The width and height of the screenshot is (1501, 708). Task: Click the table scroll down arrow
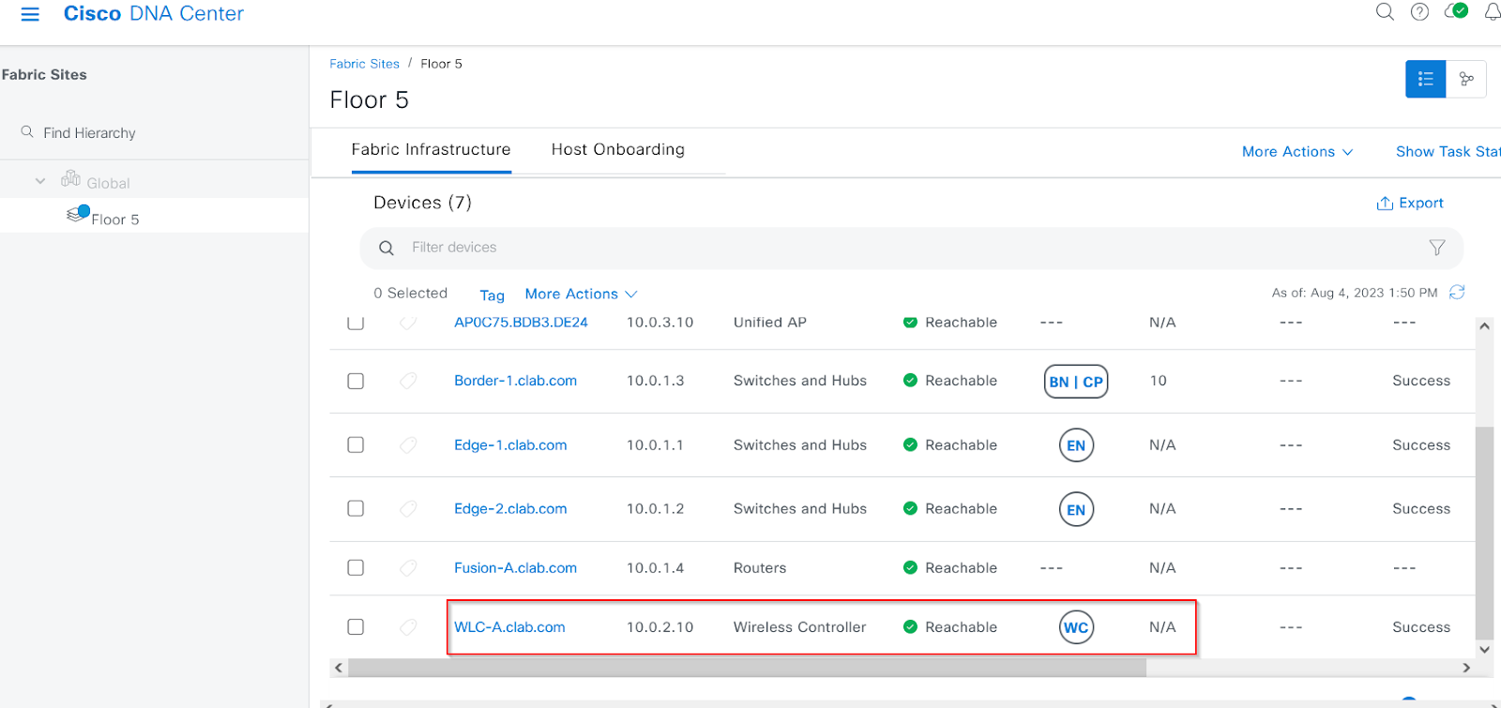pyautogui.click(x=1484, y=649)
